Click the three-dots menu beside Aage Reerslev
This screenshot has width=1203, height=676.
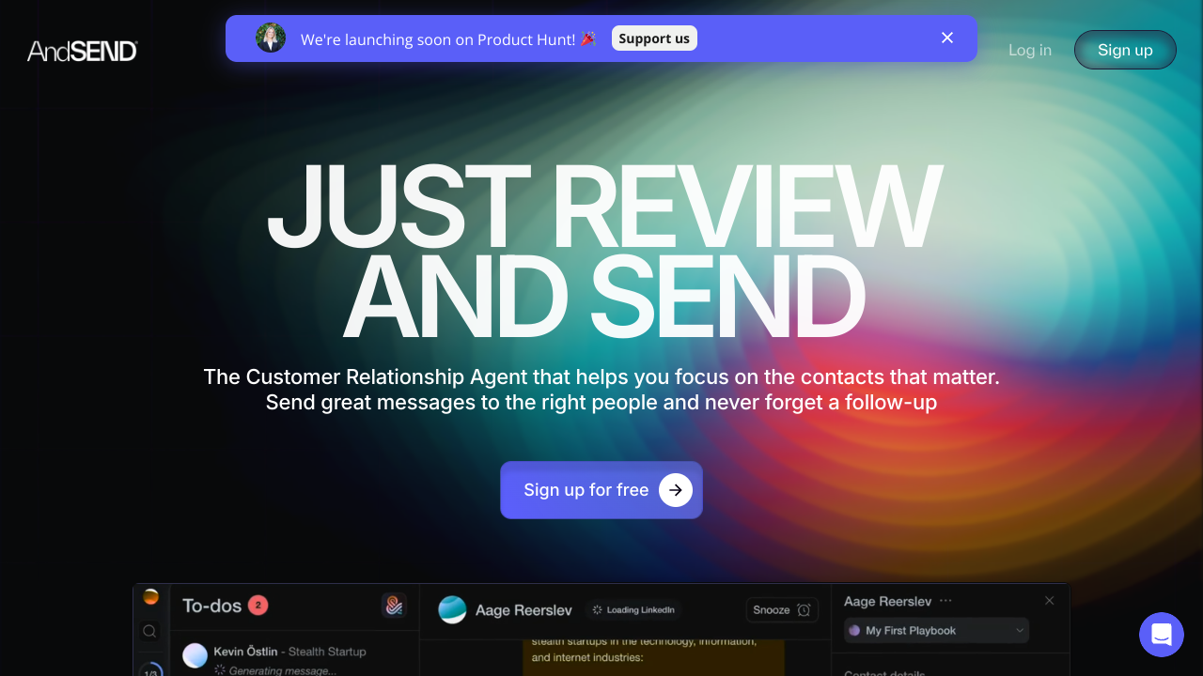[945, 601]
